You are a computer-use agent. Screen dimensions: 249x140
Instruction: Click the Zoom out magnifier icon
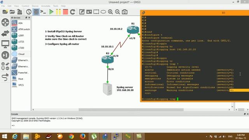[117, 12]
